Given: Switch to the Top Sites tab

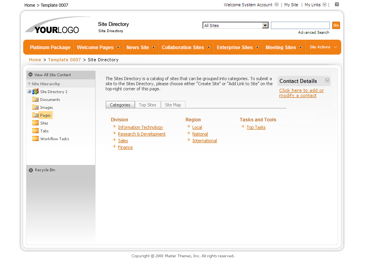Looking at the screenshot, I should pos(147,105).
